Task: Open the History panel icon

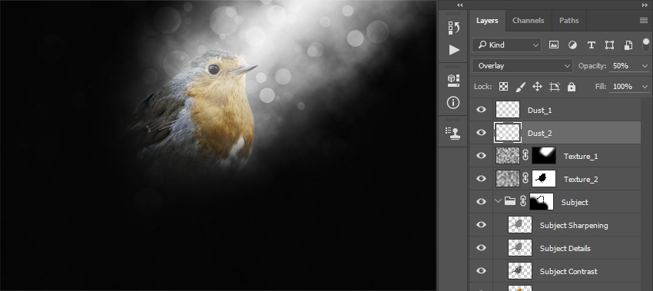Action: tap(453, 28)
